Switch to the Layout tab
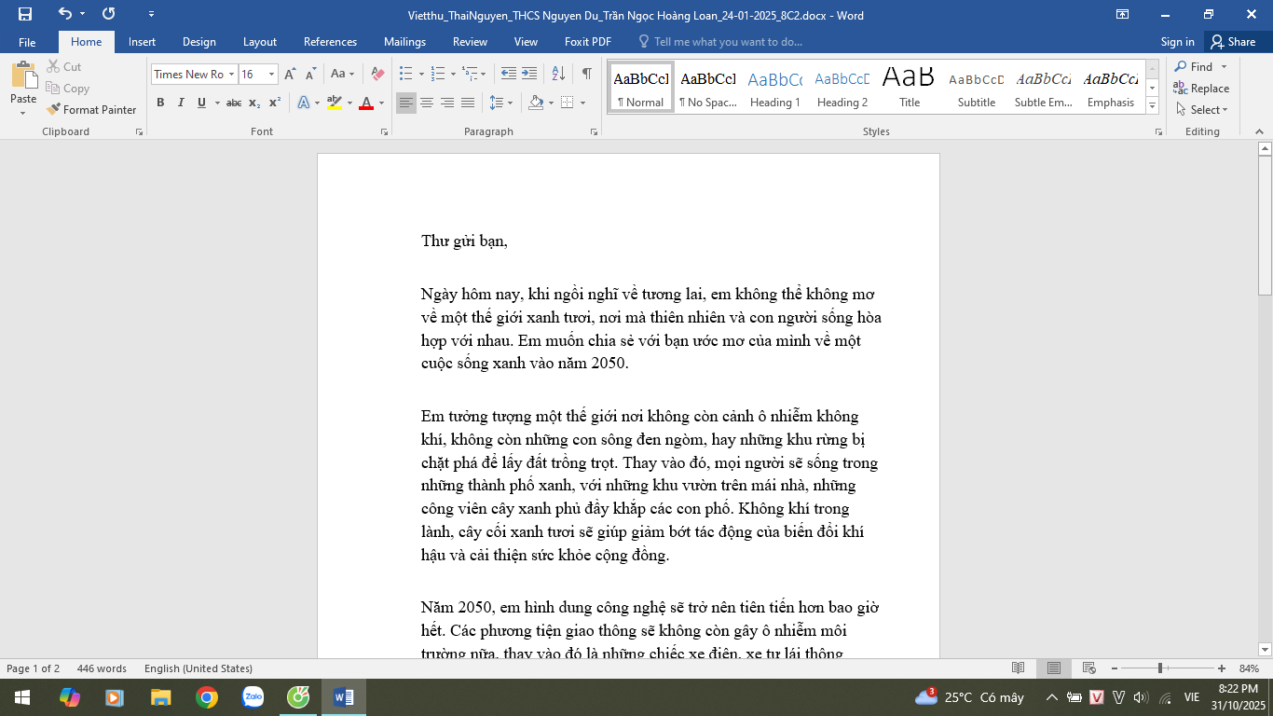Viewport: 1273px width, 716px height. coord(260,42)
